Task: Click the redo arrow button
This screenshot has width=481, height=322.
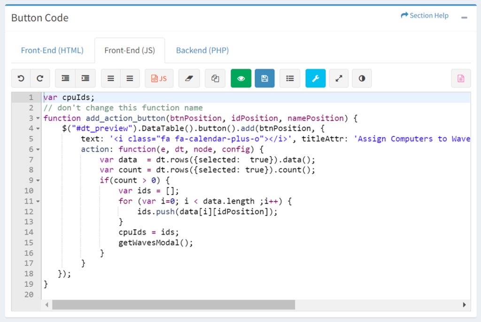Action: click(x=40, y=79)
